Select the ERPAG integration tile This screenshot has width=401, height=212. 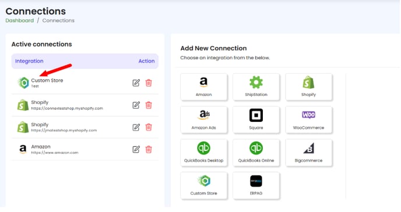[x=256, y=185]
